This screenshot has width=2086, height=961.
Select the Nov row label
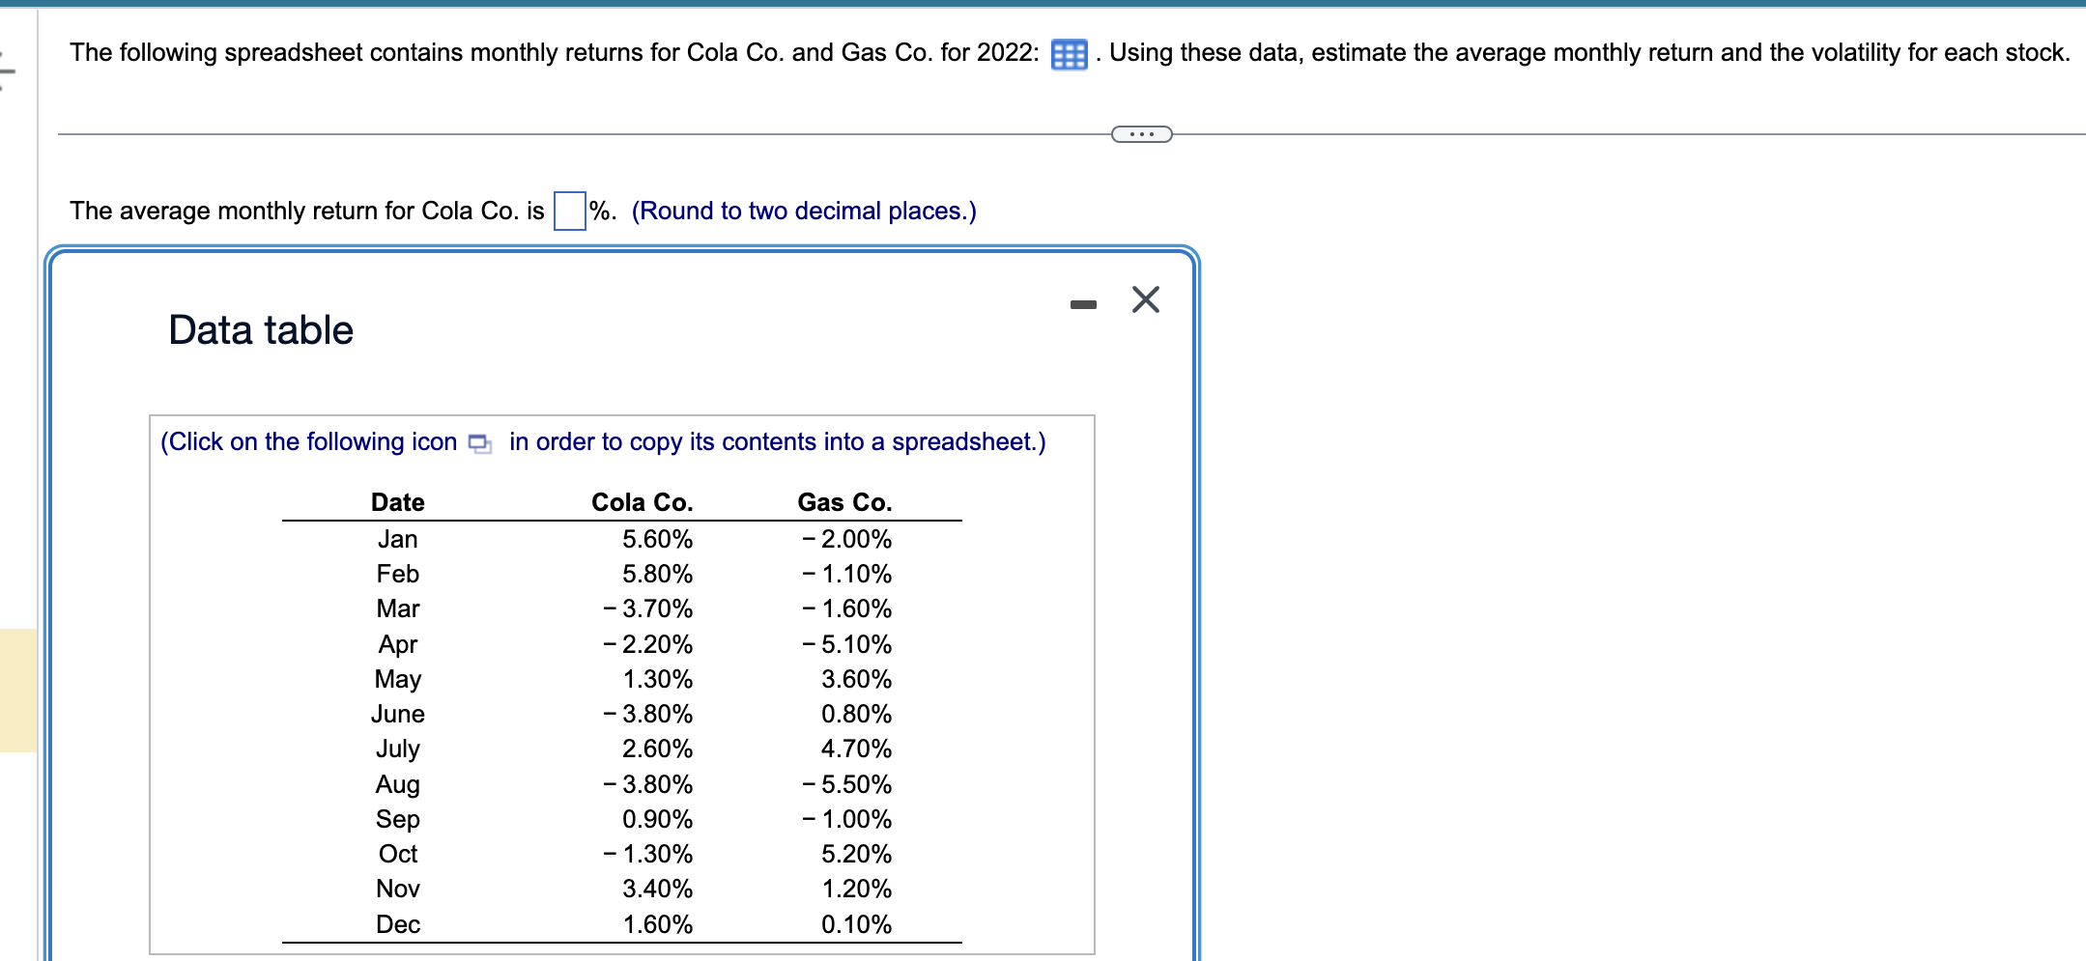396,889
